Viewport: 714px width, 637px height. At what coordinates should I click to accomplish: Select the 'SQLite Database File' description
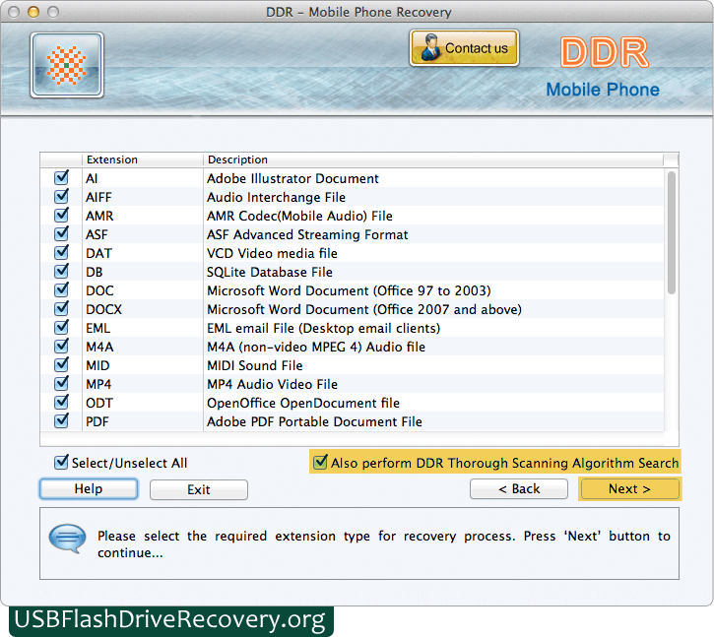270,272
